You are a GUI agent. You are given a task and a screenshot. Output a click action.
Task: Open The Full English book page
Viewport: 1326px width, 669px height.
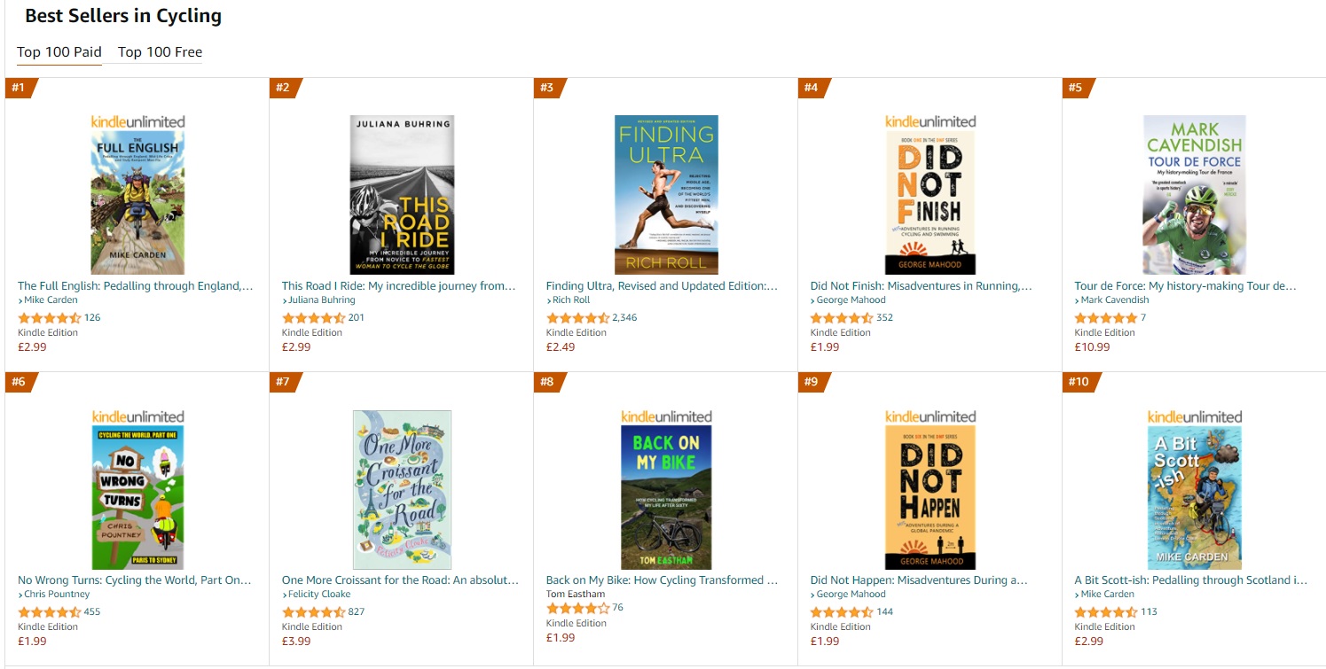[133, 285]
